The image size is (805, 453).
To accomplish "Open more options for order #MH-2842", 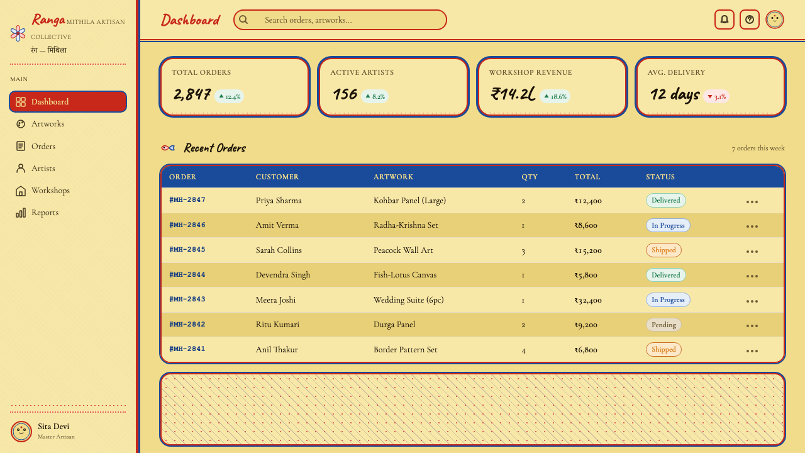I will (x=752, y=326).
